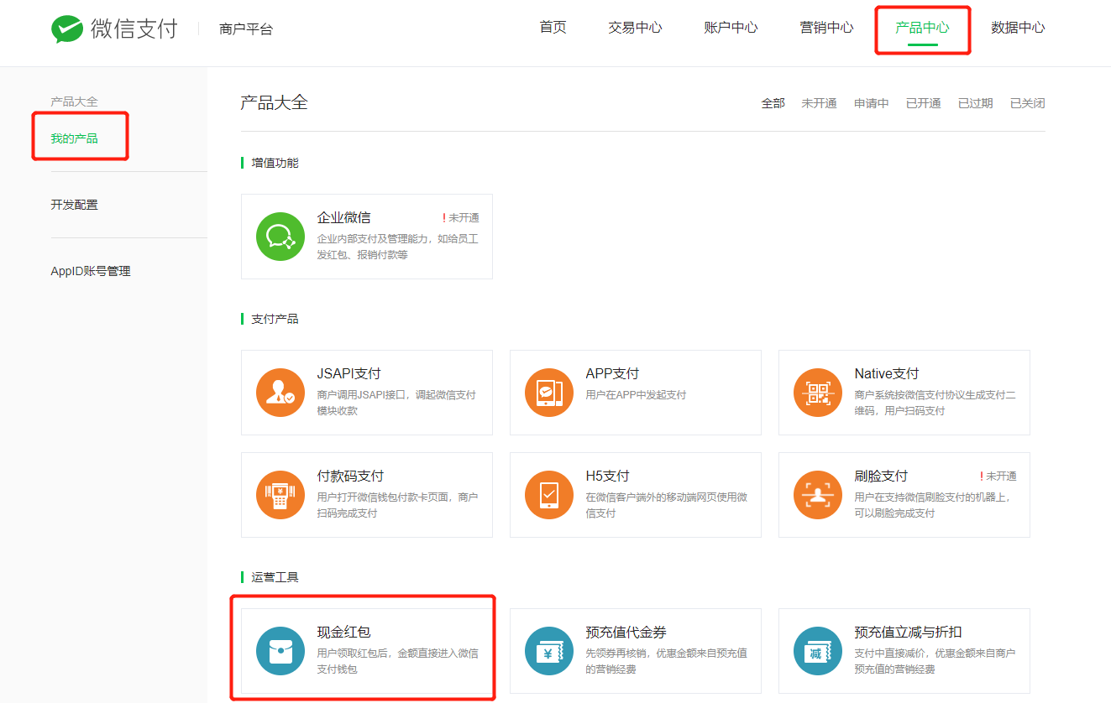Viewport: 1111px width, 703px height.
Task: Click the 产品大全 sidebar heading
Action: click(74, 102)
